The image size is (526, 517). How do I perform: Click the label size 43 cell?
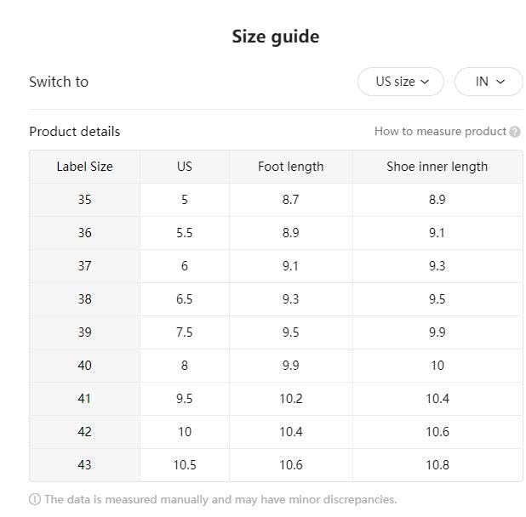pos(84,465)
